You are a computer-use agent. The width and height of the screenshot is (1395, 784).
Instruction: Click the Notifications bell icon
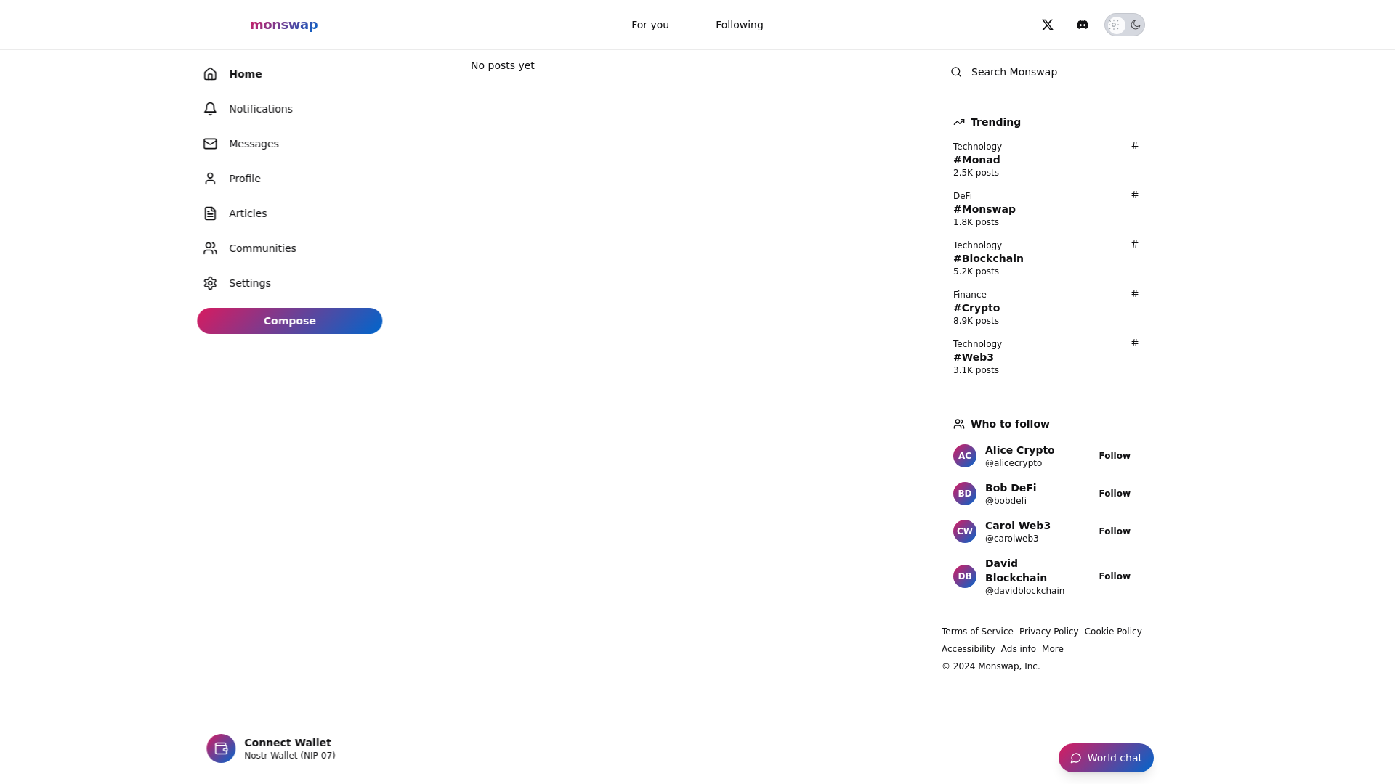210,109
